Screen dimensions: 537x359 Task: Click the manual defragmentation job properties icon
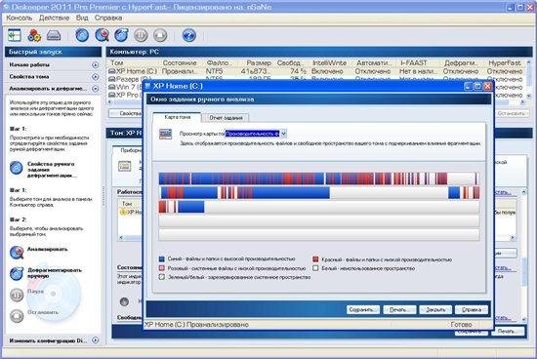[x=16, y=168]
